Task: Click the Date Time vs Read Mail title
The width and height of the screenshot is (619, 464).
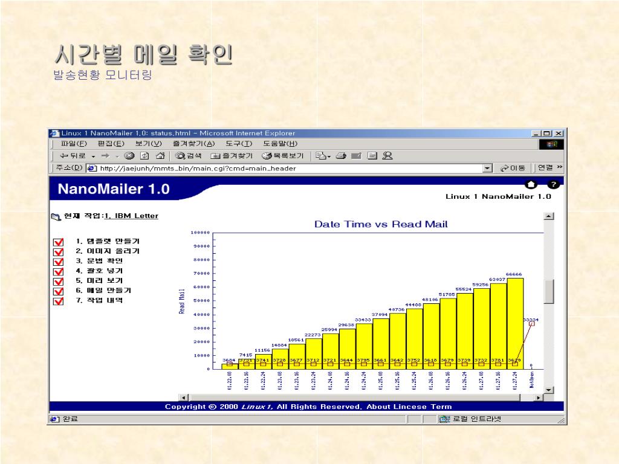Action: tap(381, 224)
